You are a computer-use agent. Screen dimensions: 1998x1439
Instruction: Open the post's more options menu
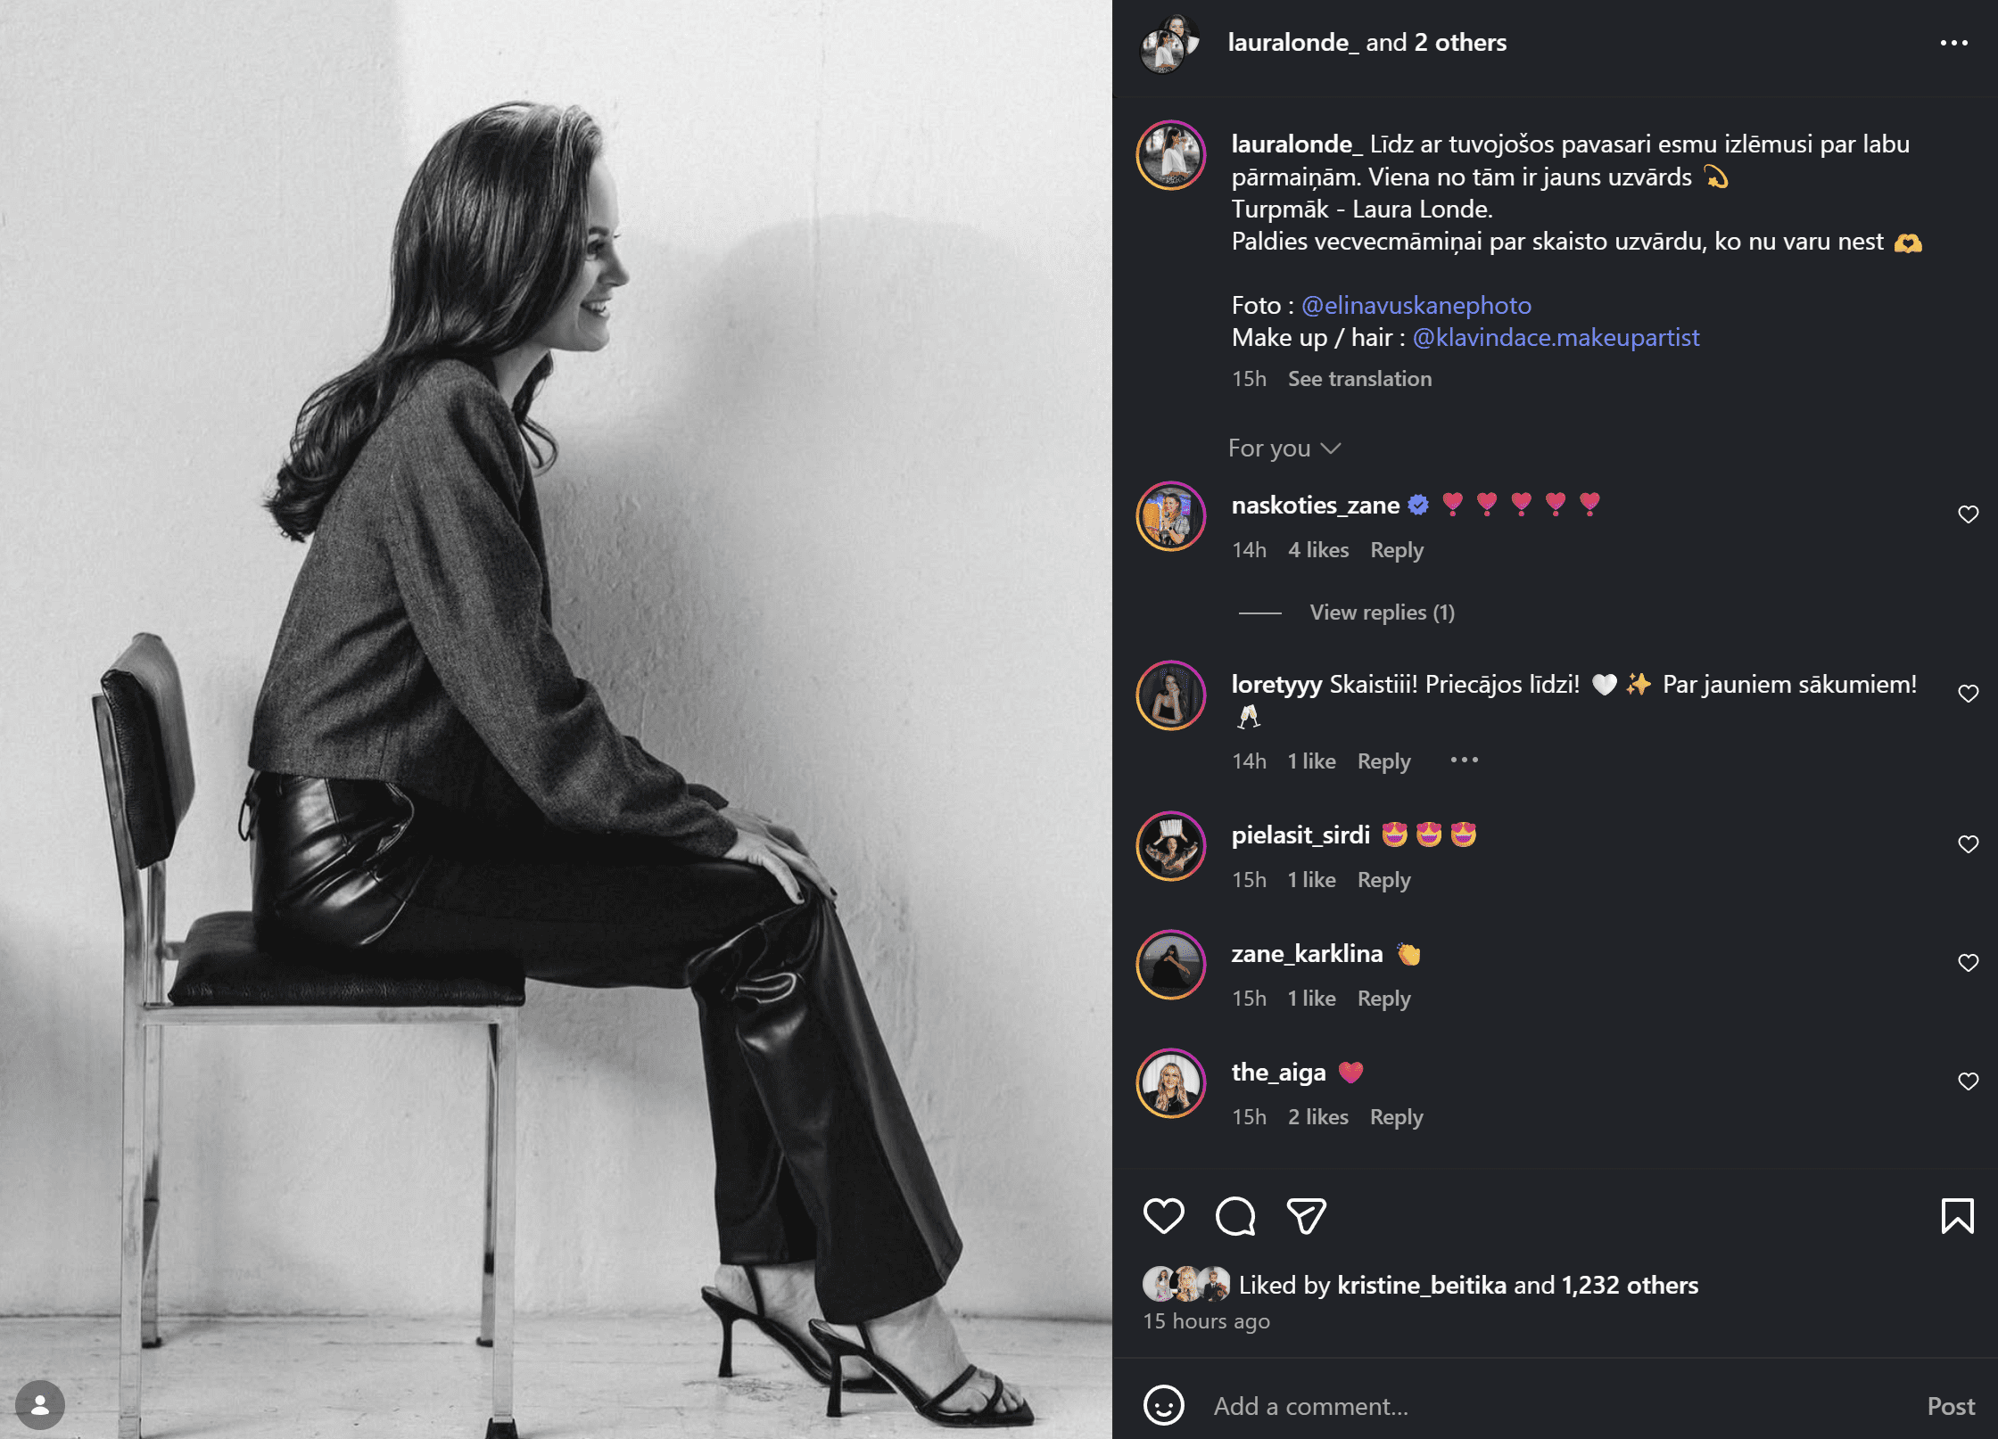pyautogui.click(x=1953, y=43)
